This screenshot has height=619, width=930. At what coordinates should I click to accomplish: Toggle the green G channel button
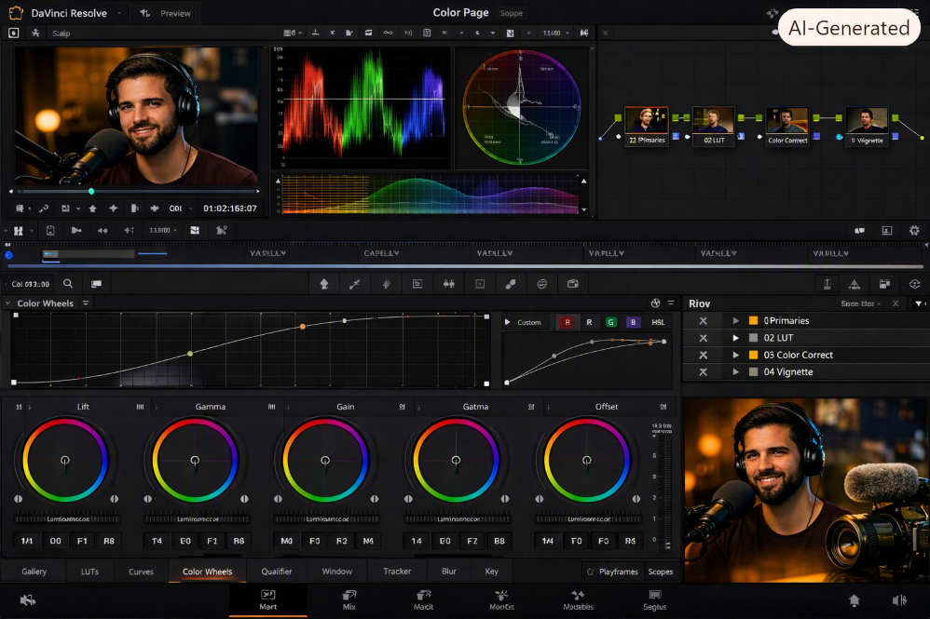610,322
